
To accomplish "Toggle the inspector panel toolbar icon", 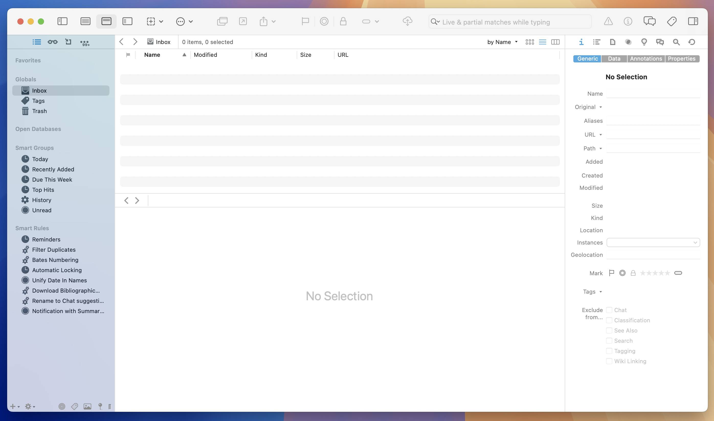I will 693,21.
